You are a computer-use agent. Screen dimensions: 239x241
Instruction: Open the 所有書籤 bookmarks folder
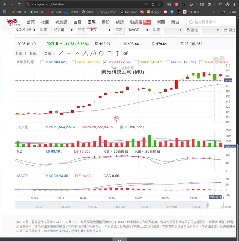click(229, 12)
